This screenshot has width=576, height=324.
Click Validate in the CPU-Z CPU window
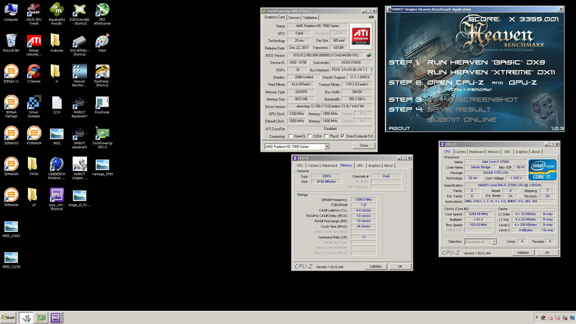tap(523, 253)
